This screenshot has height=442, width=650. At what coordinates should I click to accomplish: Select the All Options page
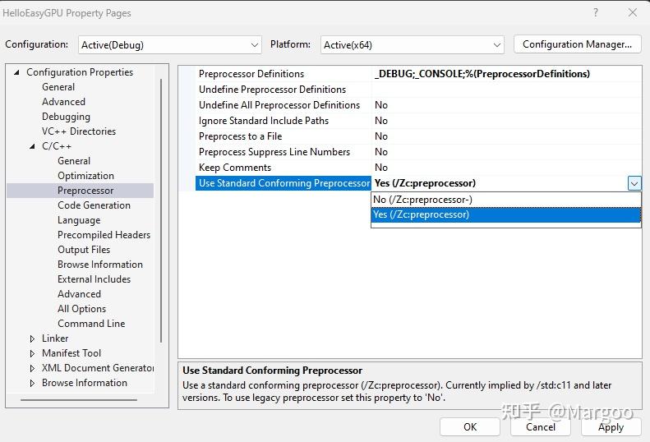(81, 309)
